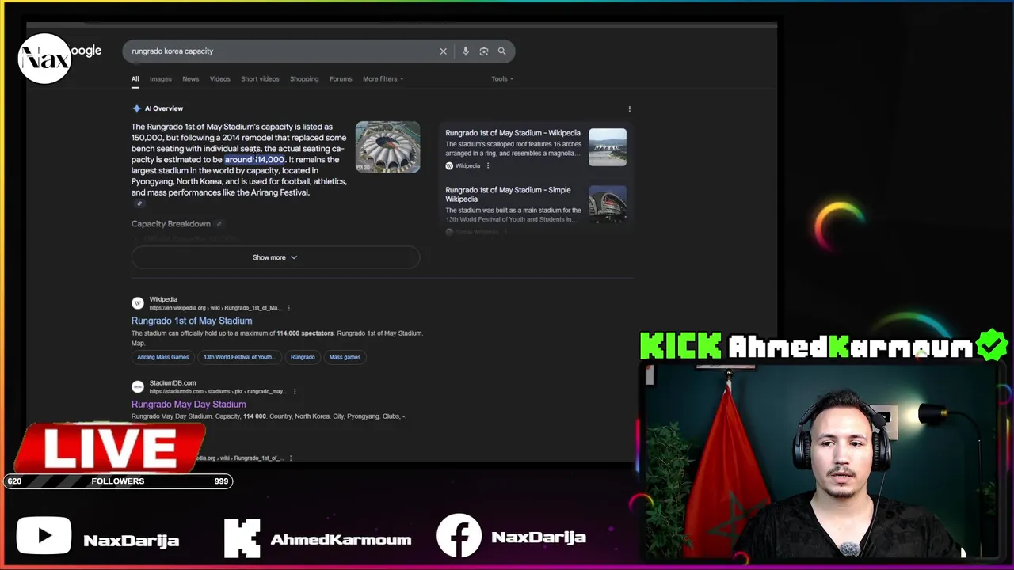Select the All tab
The height and width of the screenshot is (570, 1014).
point(135,79)
